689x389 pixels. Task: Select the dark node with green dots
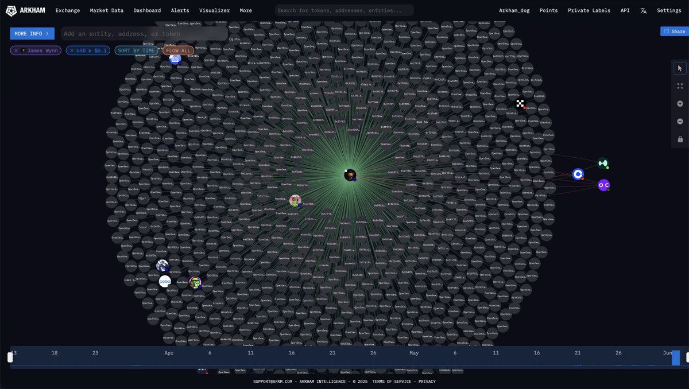(x=602, y=164)
